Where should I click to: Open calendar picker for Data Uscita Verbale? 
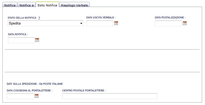coord(116,23)
